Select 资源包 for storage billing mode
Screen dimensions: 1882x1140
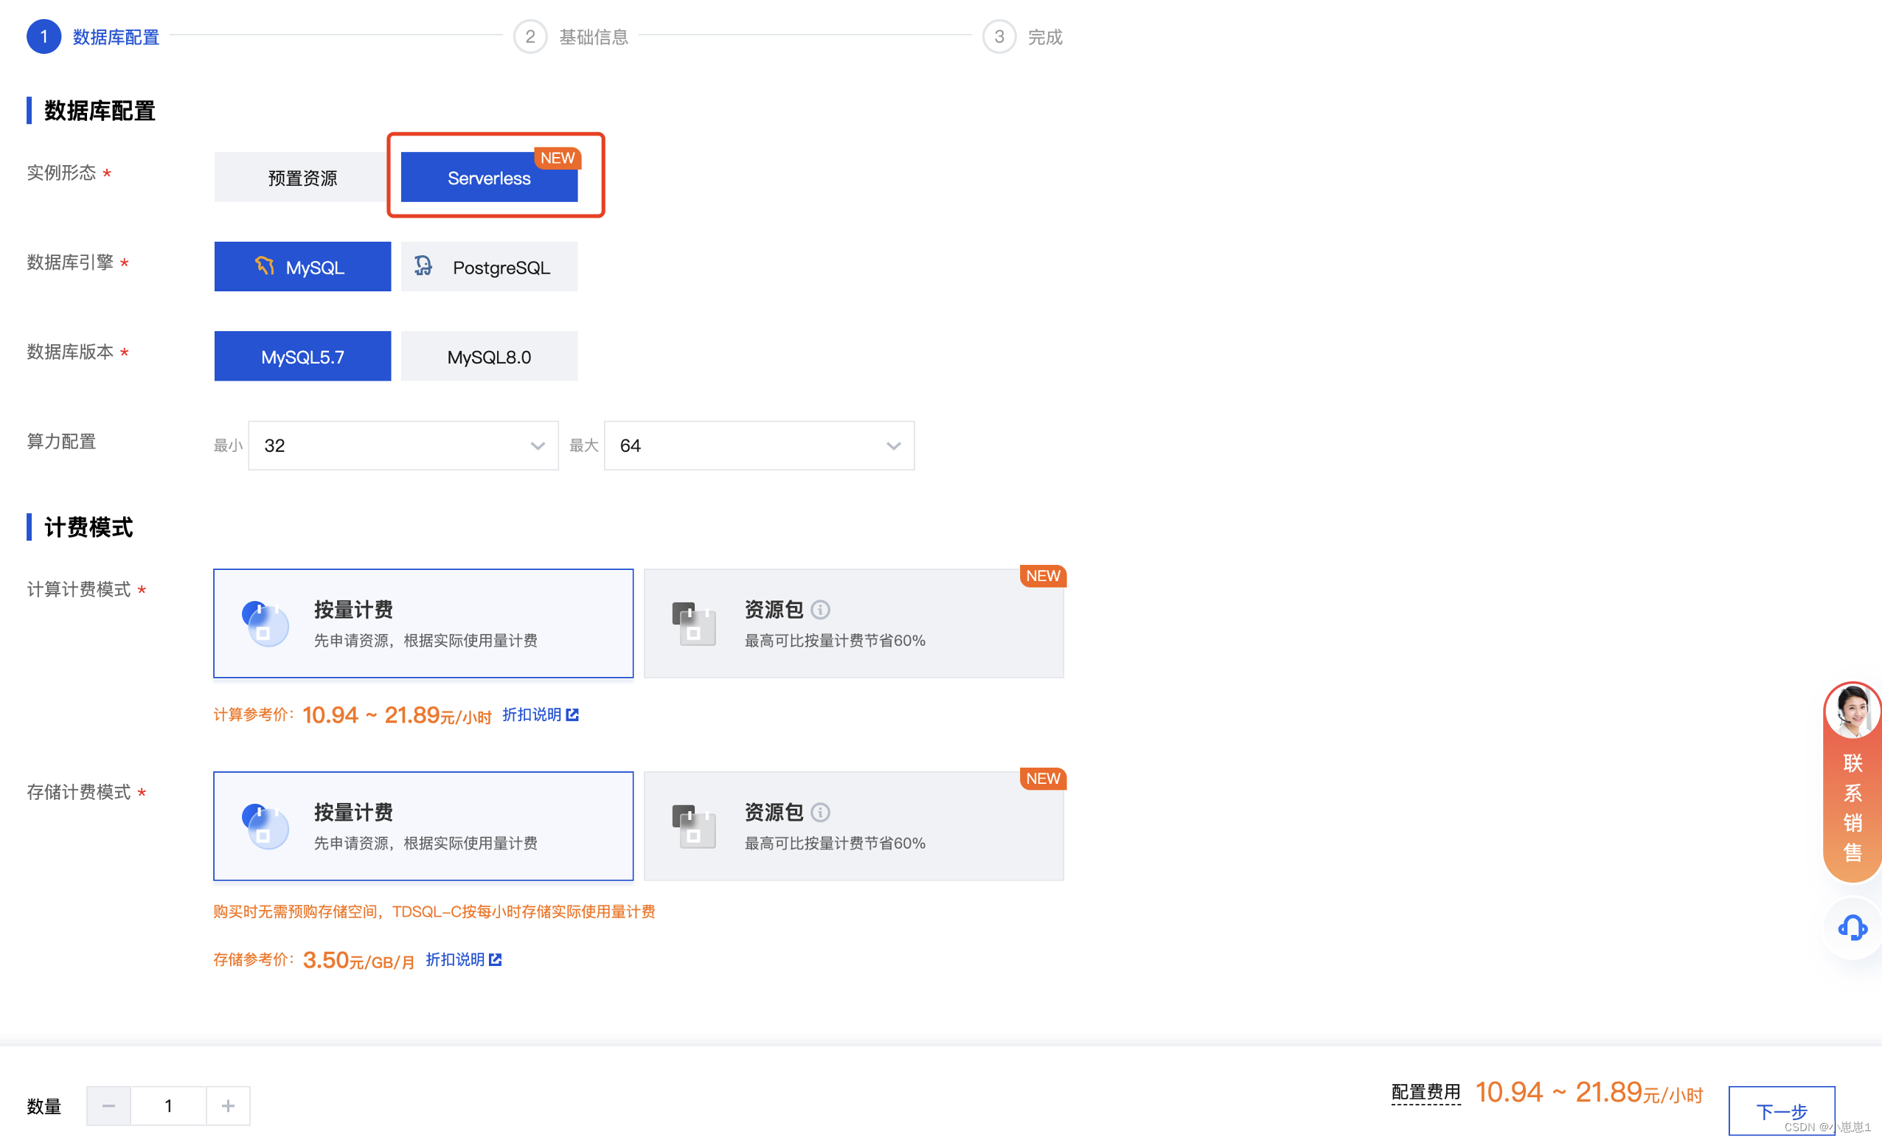pyautogui.click(x=854, y=826)
